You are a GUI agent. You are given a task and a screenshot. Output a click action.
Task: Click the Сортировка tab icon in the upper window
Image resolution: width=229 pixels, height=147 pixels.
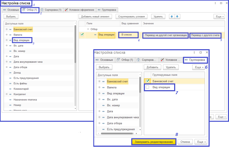tap(42, 10)
